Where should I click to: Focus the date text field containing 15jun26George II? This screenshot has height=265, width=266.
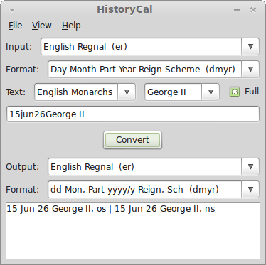[133, 114]
